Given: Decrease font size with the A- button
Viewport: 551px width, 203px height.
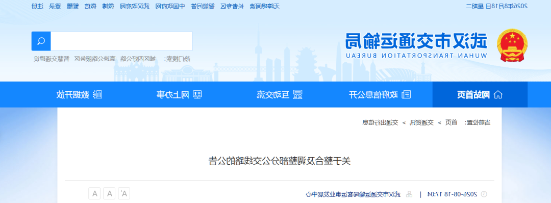Looking at the screenshot, I should (110, 193).
